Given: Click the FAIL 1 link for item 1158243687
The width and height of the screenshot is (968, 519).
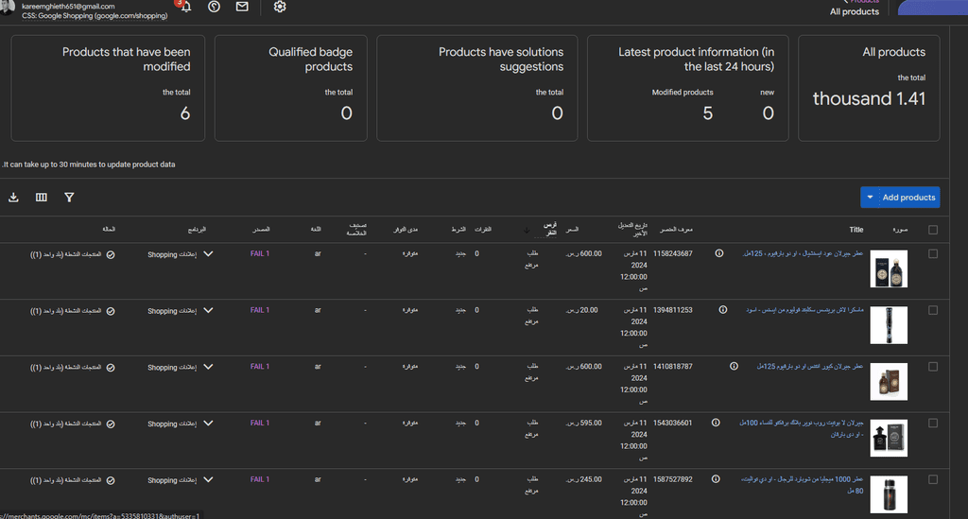Looking at the screenshot, I should click(x=260, y=253).
